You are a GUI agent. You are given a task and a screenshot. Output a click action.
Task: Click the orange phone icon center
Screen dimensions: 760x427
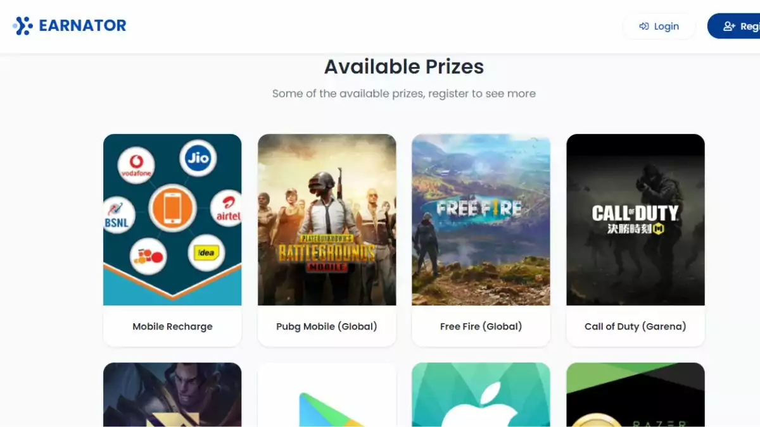[x=172, y=209]
